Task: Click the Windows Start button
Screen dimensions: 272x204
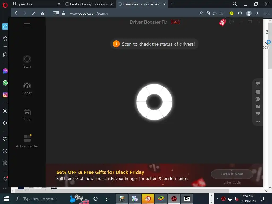Action: point(6,199)
